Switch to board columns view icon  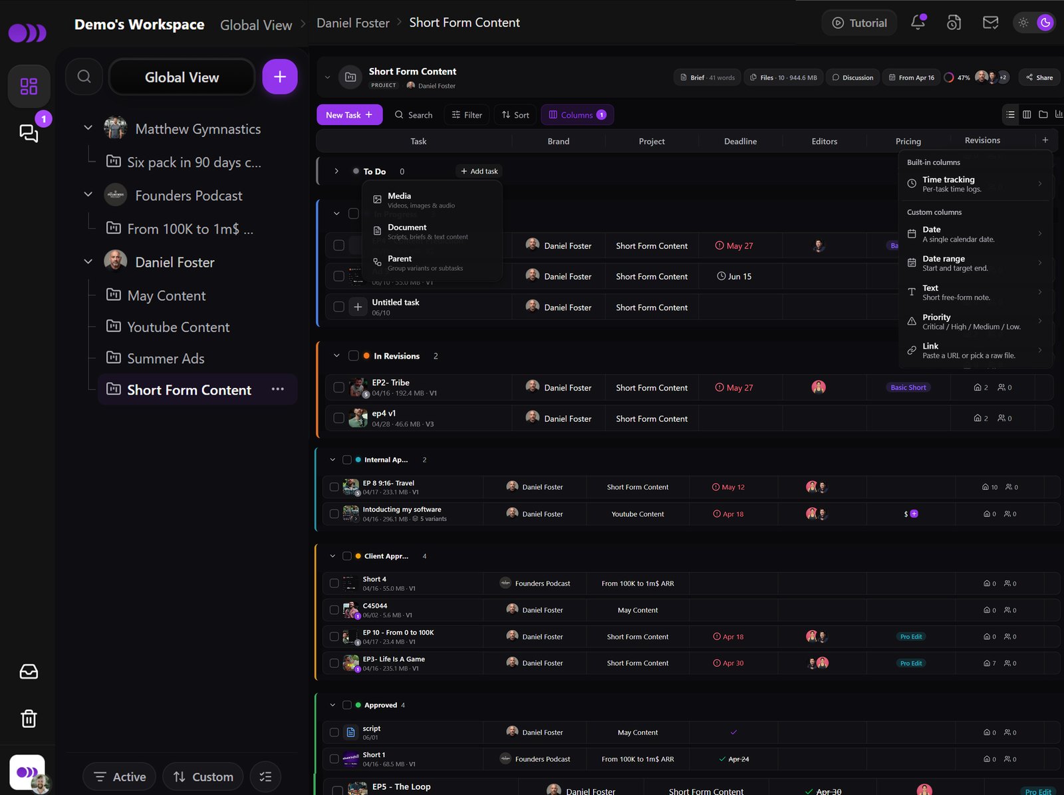pyautogui.click(x=1027, y=114)
